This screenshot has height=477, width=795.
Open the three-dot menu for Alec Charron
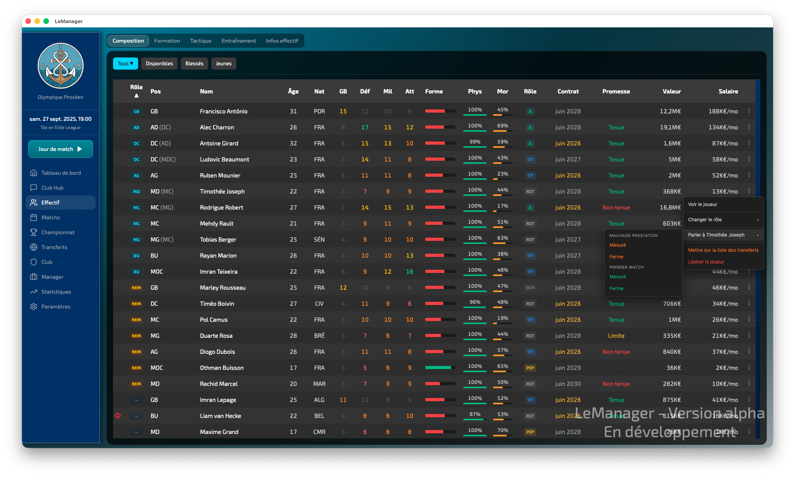tap(749, 127)
